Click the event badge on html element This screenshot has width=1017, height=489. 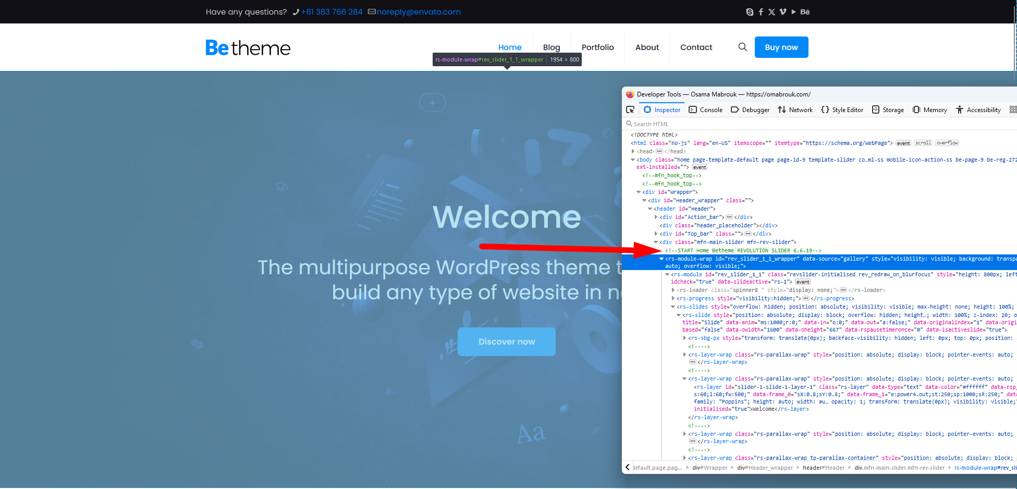tap(903, 143)
